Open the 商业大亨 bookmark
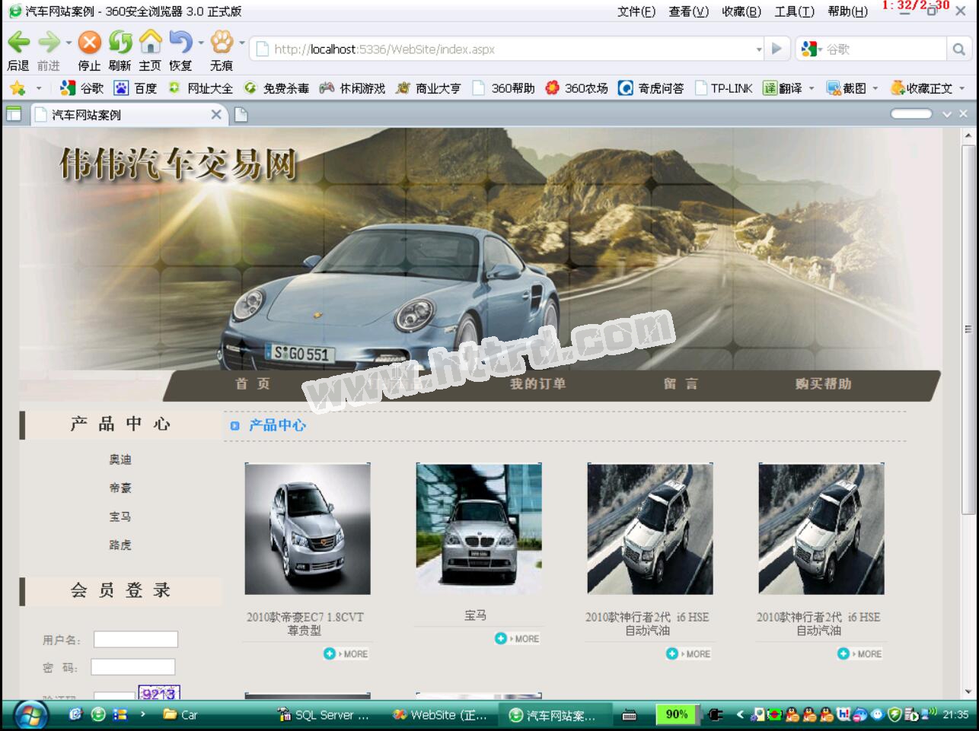979x731 pixels. pos(429,88)
